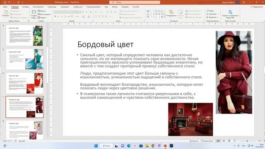Select the line shape in shapes gallery
This screenshot has height=149, width=265.
click(151, 11)
